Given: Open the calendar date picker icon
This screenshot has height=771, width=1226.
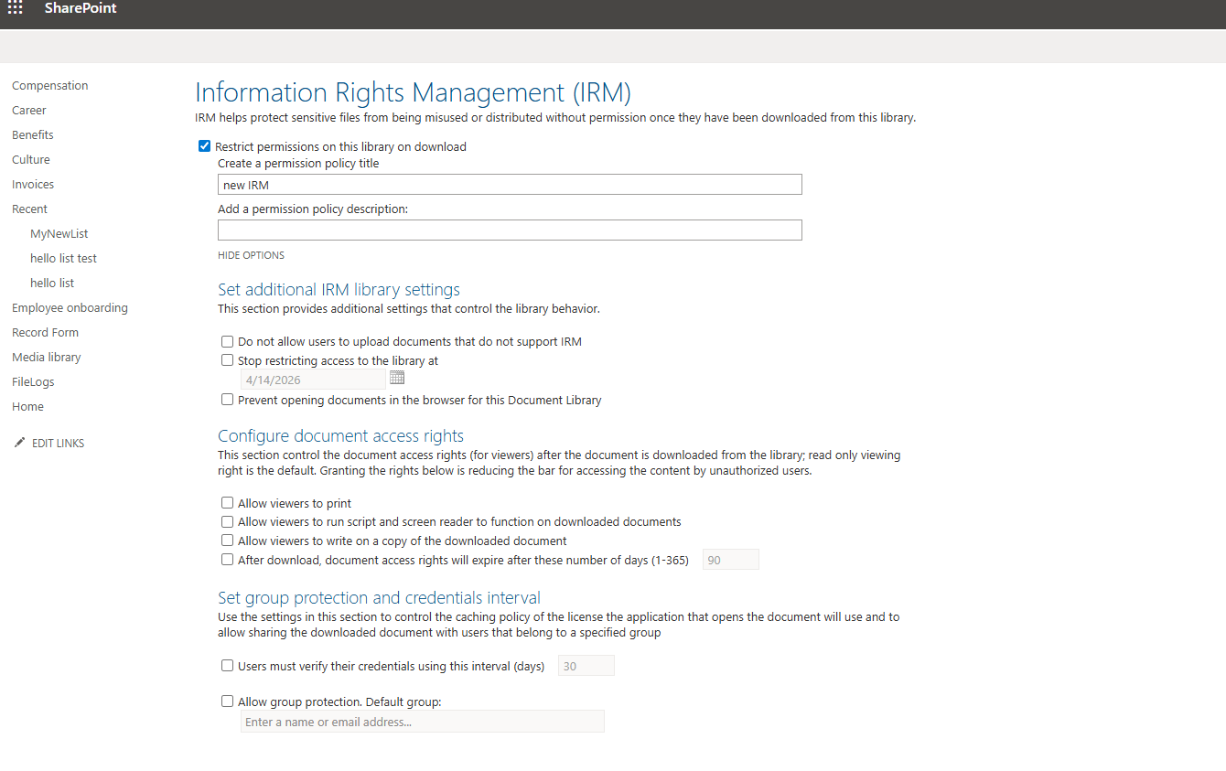Looking at the screenshot, I should 397,378.
